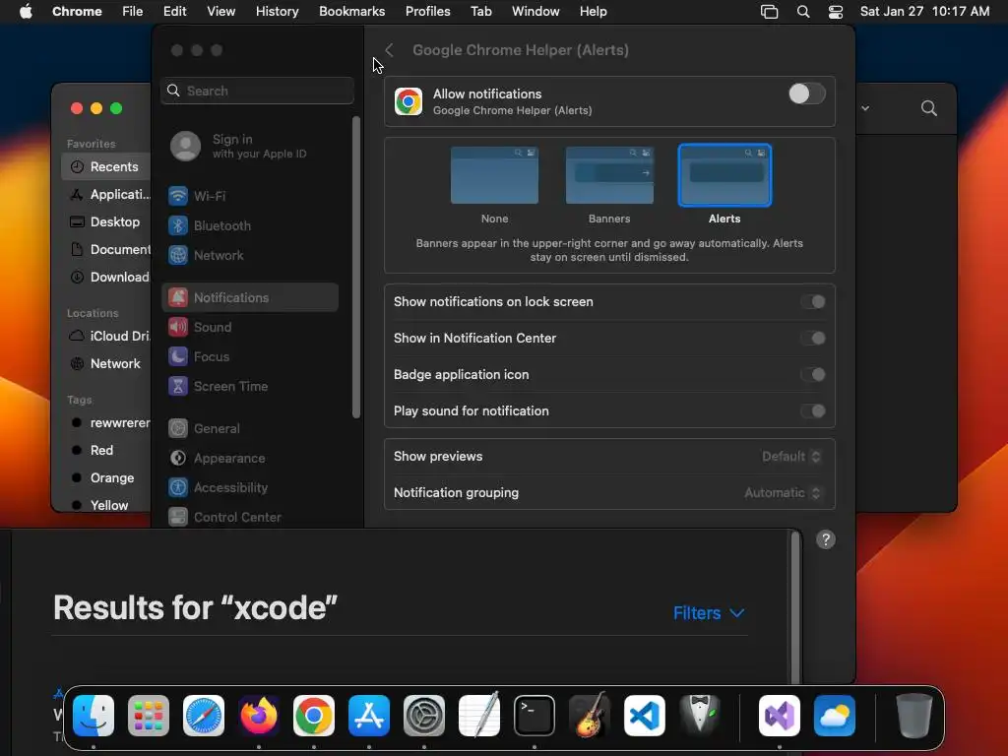Click the System Settings sidebar scrollbar
This screenshot has width=1008, height=756.
tap(356, 268)
